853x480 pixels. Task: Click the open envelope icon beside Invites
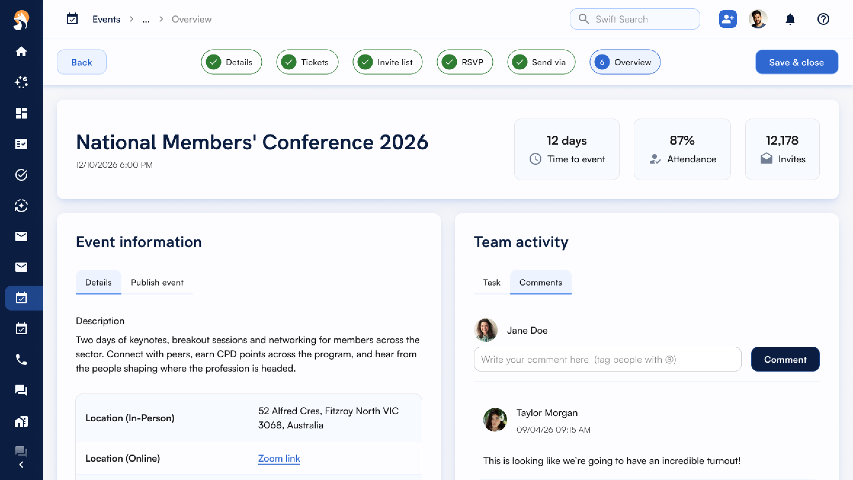pos(766,159)
